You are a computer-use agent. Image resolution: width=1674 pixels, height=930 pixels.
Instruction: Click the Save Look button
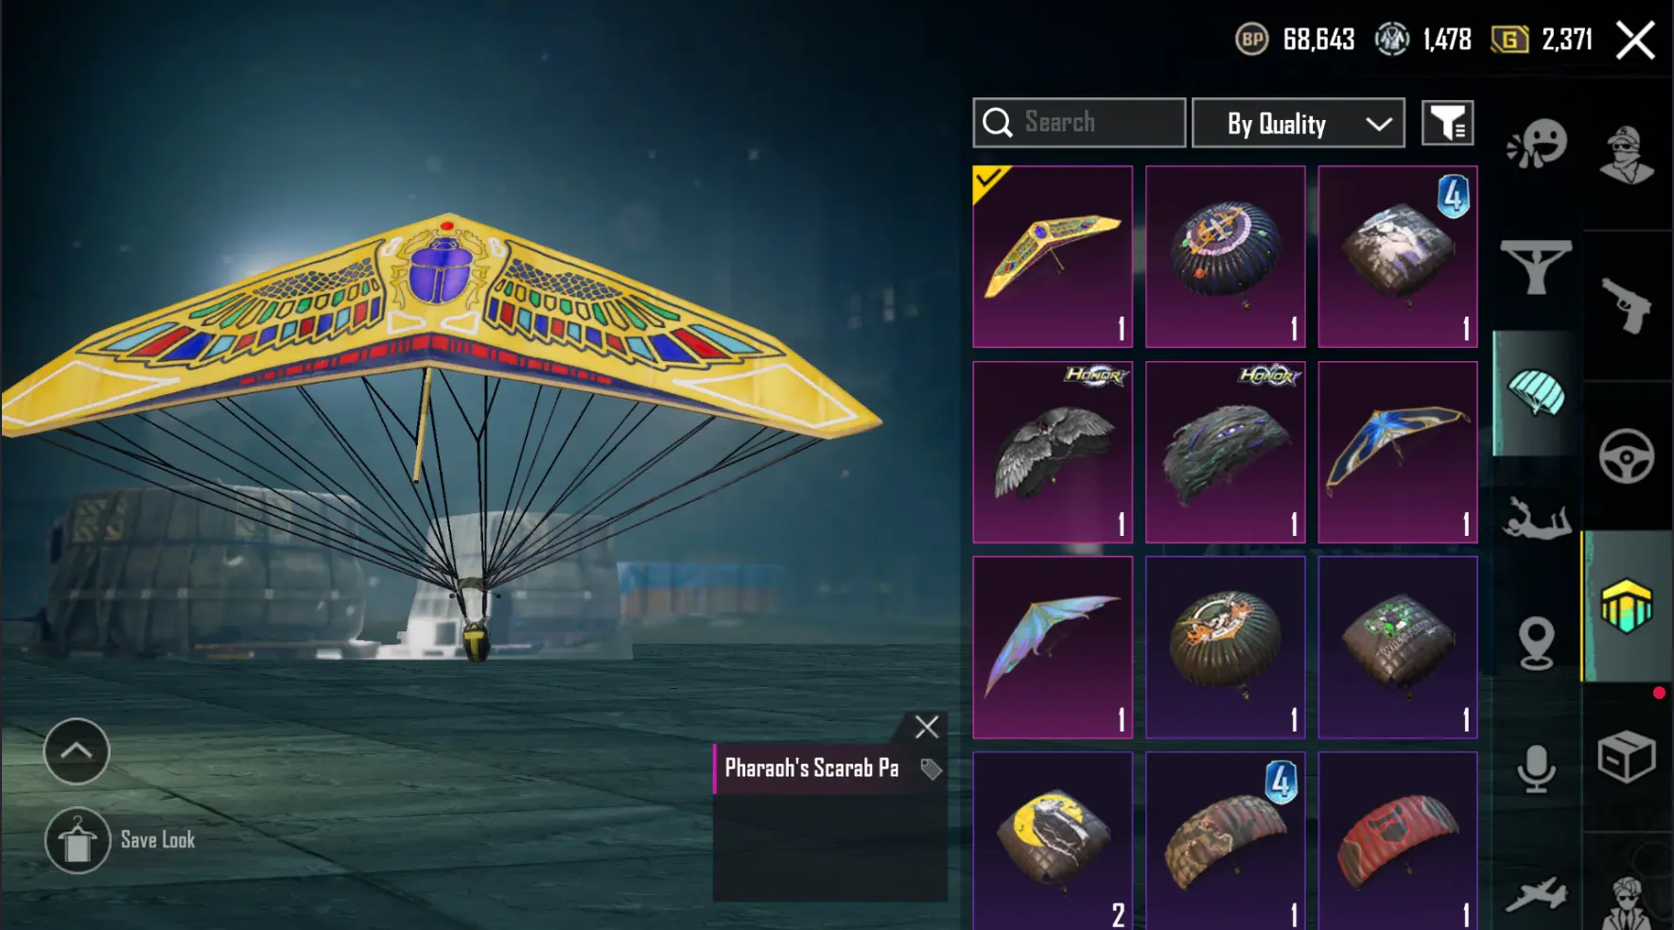[121, 840]
